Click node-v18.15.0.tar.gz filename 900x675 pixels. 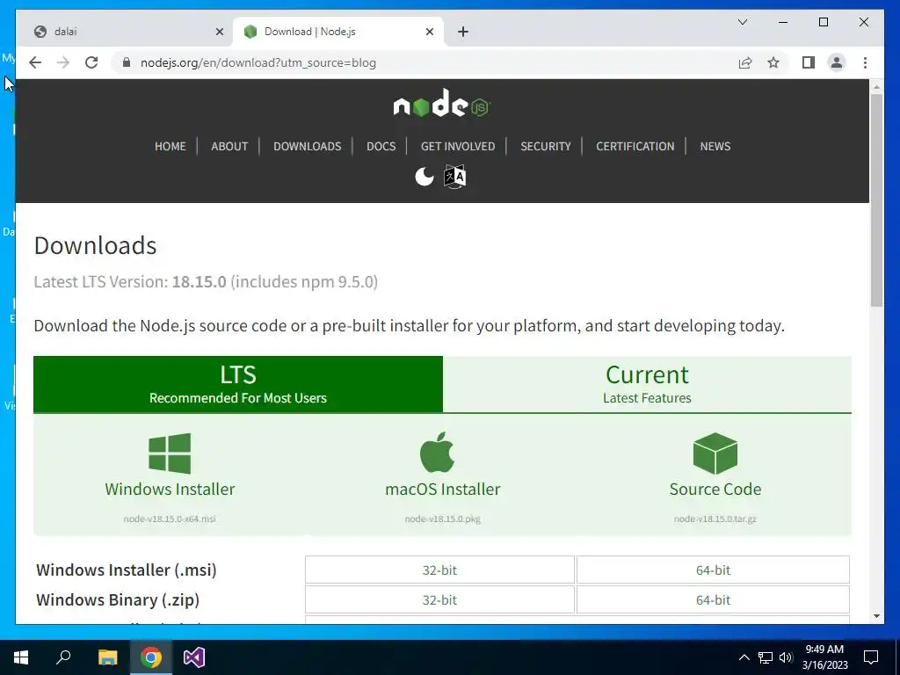coord(715,519)
